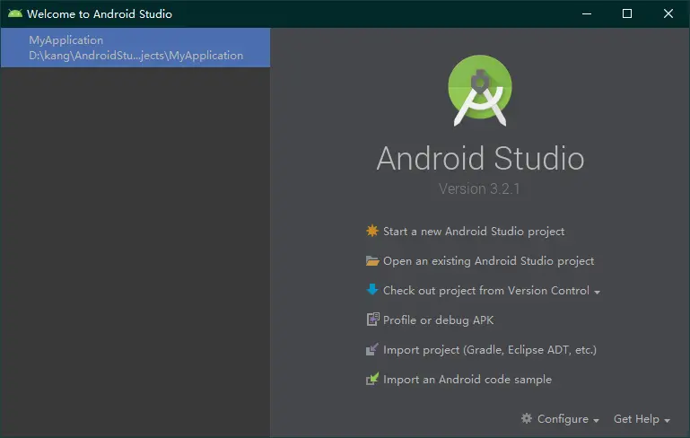Start a new Android Studio project
This screenshot has width=690, height=438.
coord(474,231)
